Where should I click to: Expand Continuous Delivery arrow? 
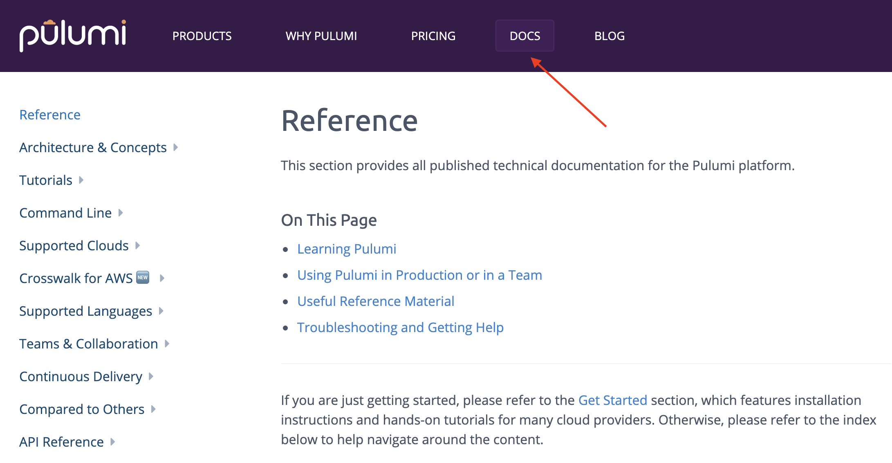[x=151, y=376]
